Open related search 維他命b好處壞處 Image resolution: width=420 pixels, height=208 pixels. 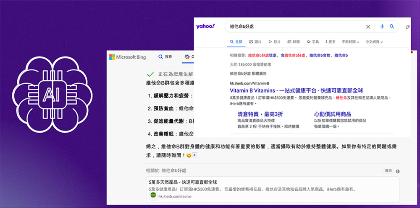pyautogui.click(x=262, y=56)
